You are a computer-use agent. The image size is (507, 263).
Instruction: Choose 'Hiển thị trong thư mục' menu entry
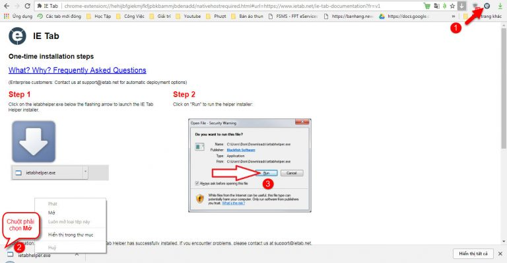71,235
